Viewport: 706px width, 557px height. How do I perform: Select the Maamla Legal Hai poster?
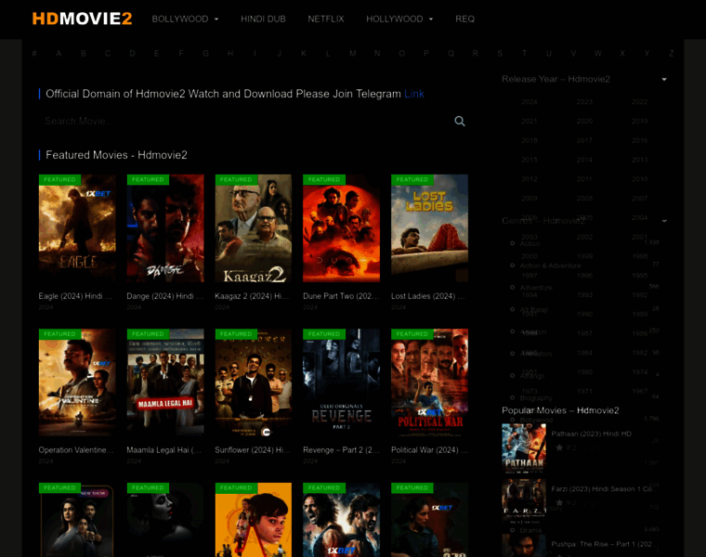click(165, 382)
